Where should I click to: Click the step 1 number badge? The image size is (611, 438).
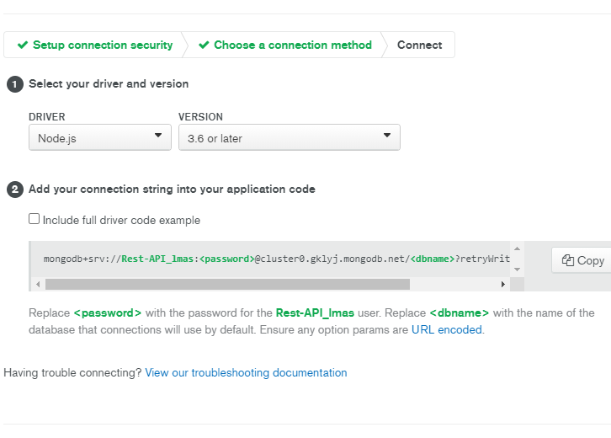click(15, 84)
